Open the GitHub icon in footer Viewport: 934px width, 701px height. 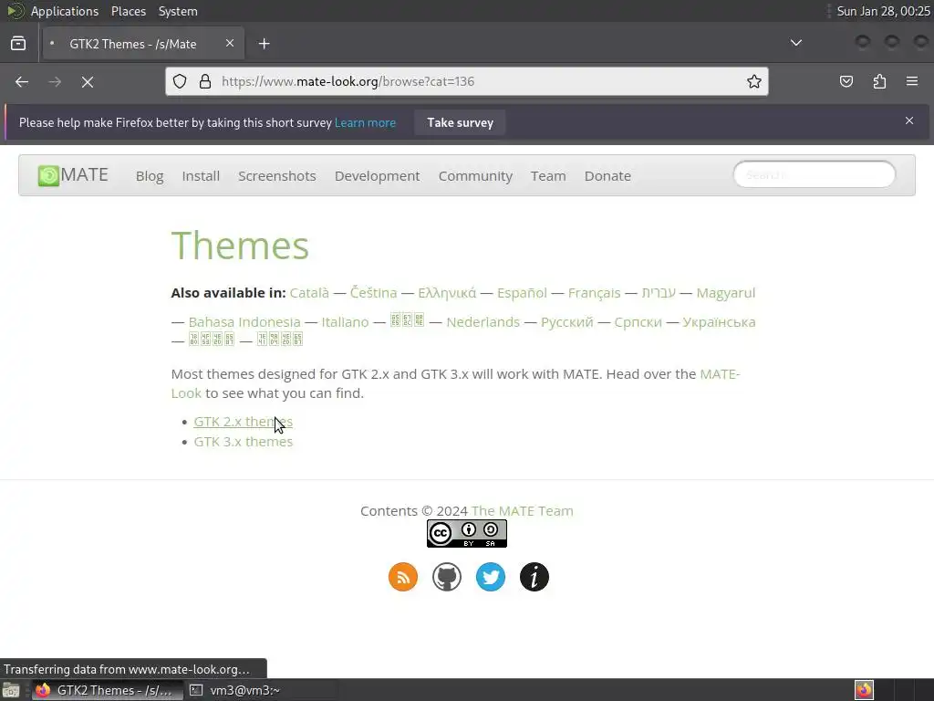pos(447,577)
